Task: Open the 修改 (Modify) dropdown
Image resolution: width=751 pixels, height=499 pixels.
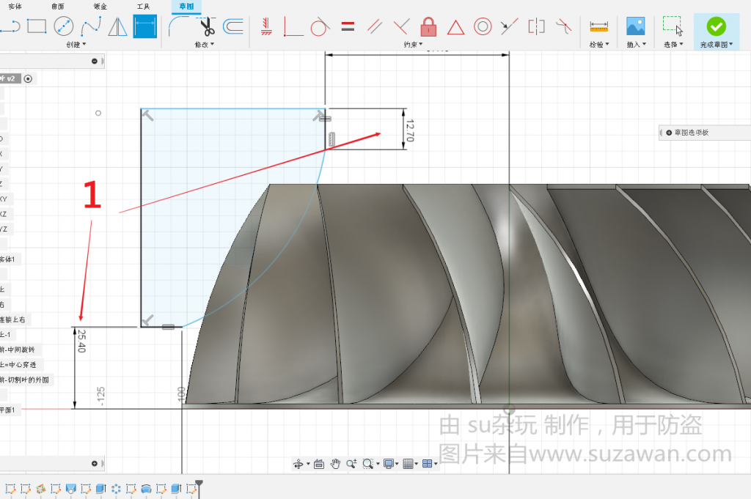Action: [x=205, y=45]
